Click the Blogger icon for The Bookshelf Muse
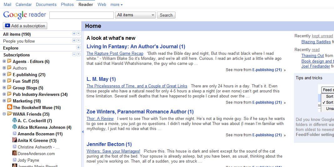The image size is (334, 167). (x=10, y=107)
